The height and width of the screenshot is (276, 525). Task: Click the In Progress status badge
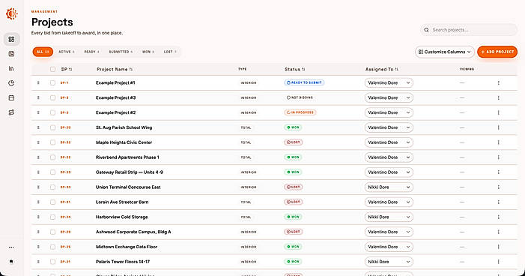point(300,112)
